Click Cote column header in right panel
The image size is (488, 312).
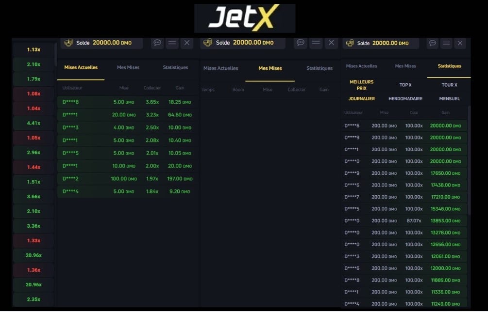tap(414, 113)
